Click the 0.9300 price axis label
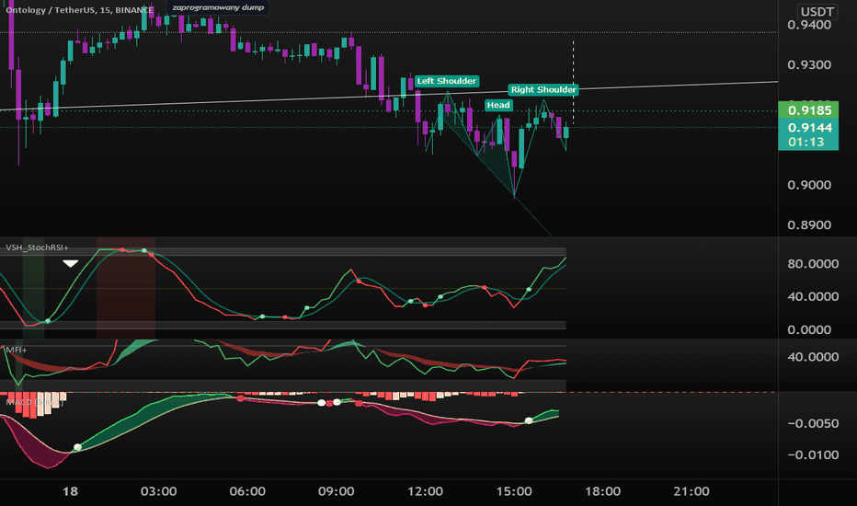Image resolution: width=857 pixels, height=506 pixels. coord(809,64)
